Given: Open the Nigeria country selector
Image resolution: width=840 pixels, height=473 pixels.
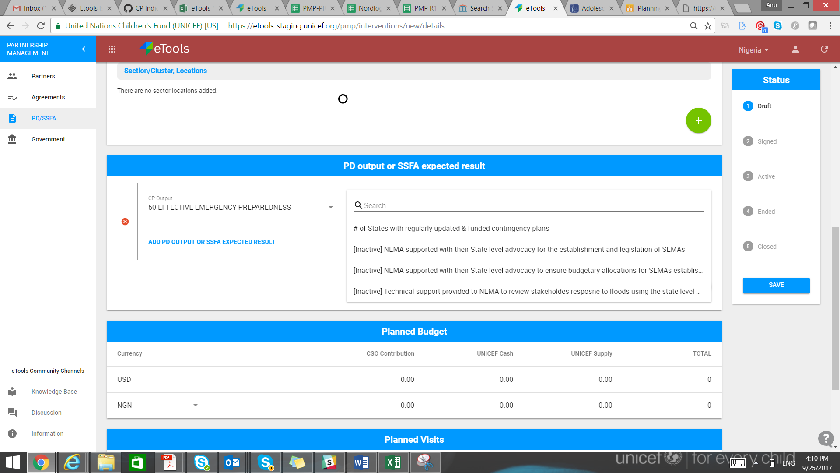Looking at the screenshot, I should tap(752, 49).
